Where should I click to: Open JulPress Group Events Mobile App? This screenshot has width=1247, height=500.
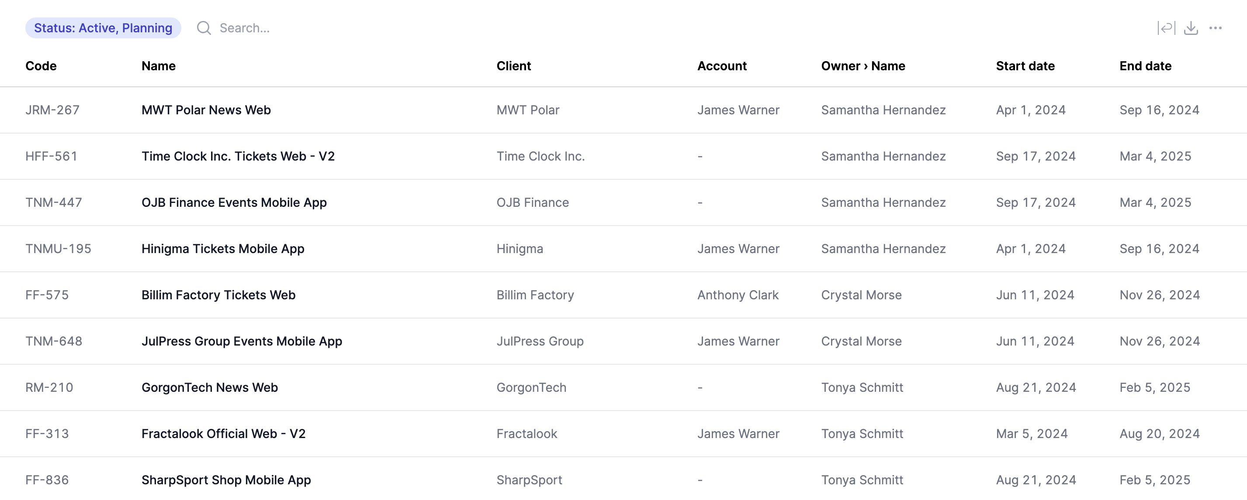(242, 341)
